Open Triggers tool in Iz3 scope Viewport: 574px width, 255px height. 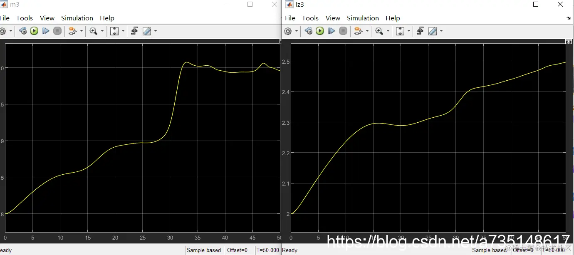[420, 31]
